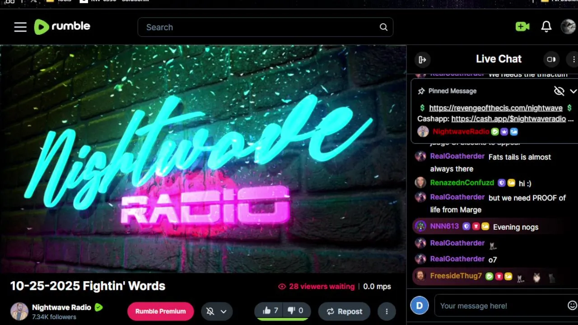Click NNN613's avatar
The height and width of the screenshot is (325, 578).
coord(420,226)
